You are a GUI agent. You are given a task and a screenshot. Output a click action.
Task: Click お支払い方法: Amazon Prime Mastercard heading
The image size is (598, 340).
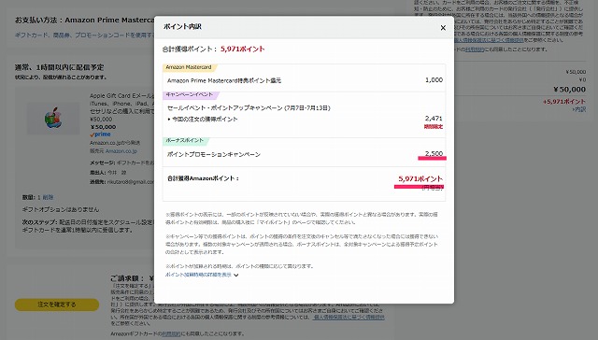point(84,20)
